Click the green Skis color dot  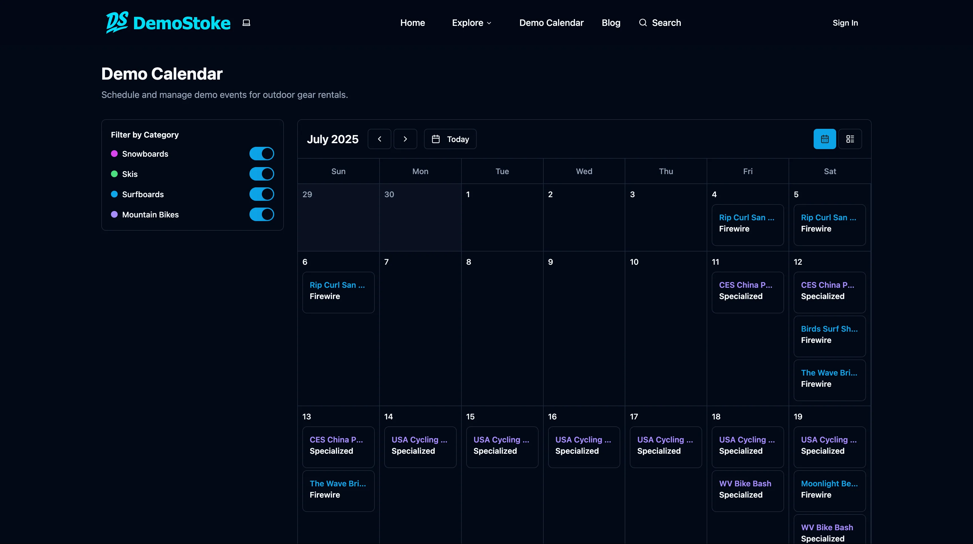coord(114,174)
